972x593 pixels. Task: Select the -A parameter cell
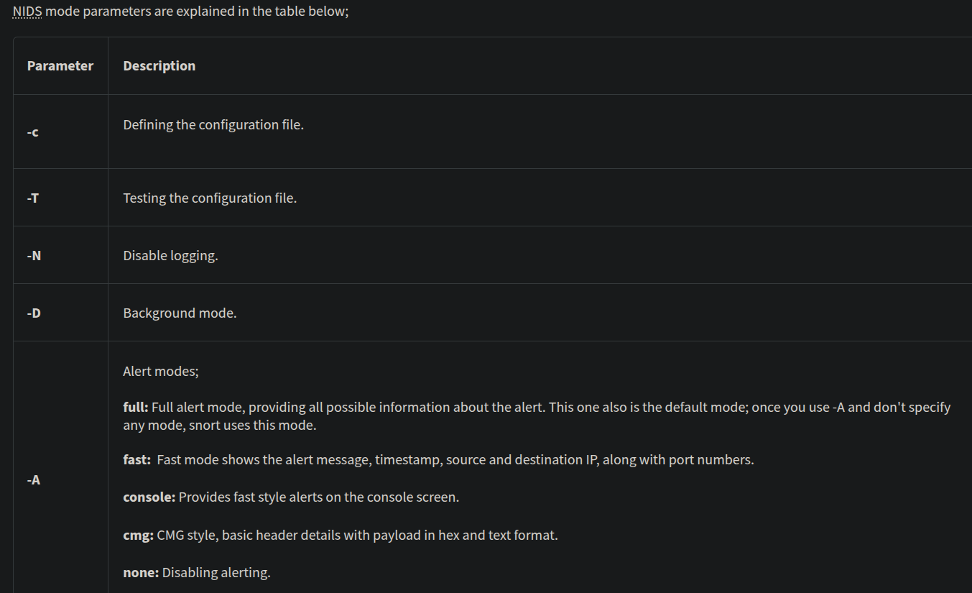(x=34, y=479)
